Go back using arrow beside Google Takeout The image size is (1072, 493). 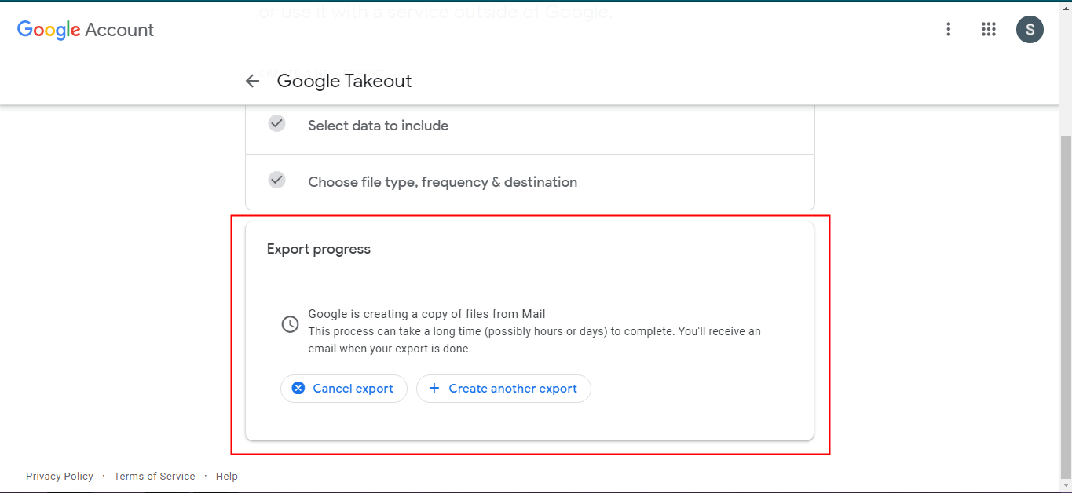coord(252,81)
